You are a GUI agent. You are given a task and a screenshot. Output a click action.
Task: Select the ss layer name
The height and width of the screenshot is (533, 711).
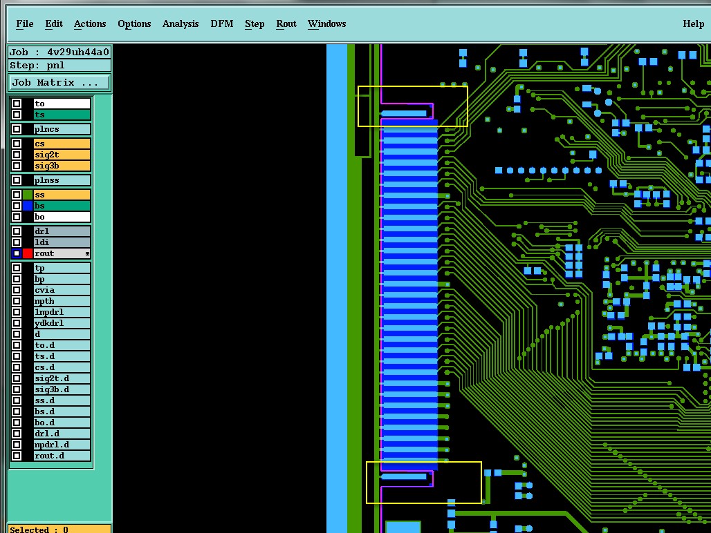point(62,195)
